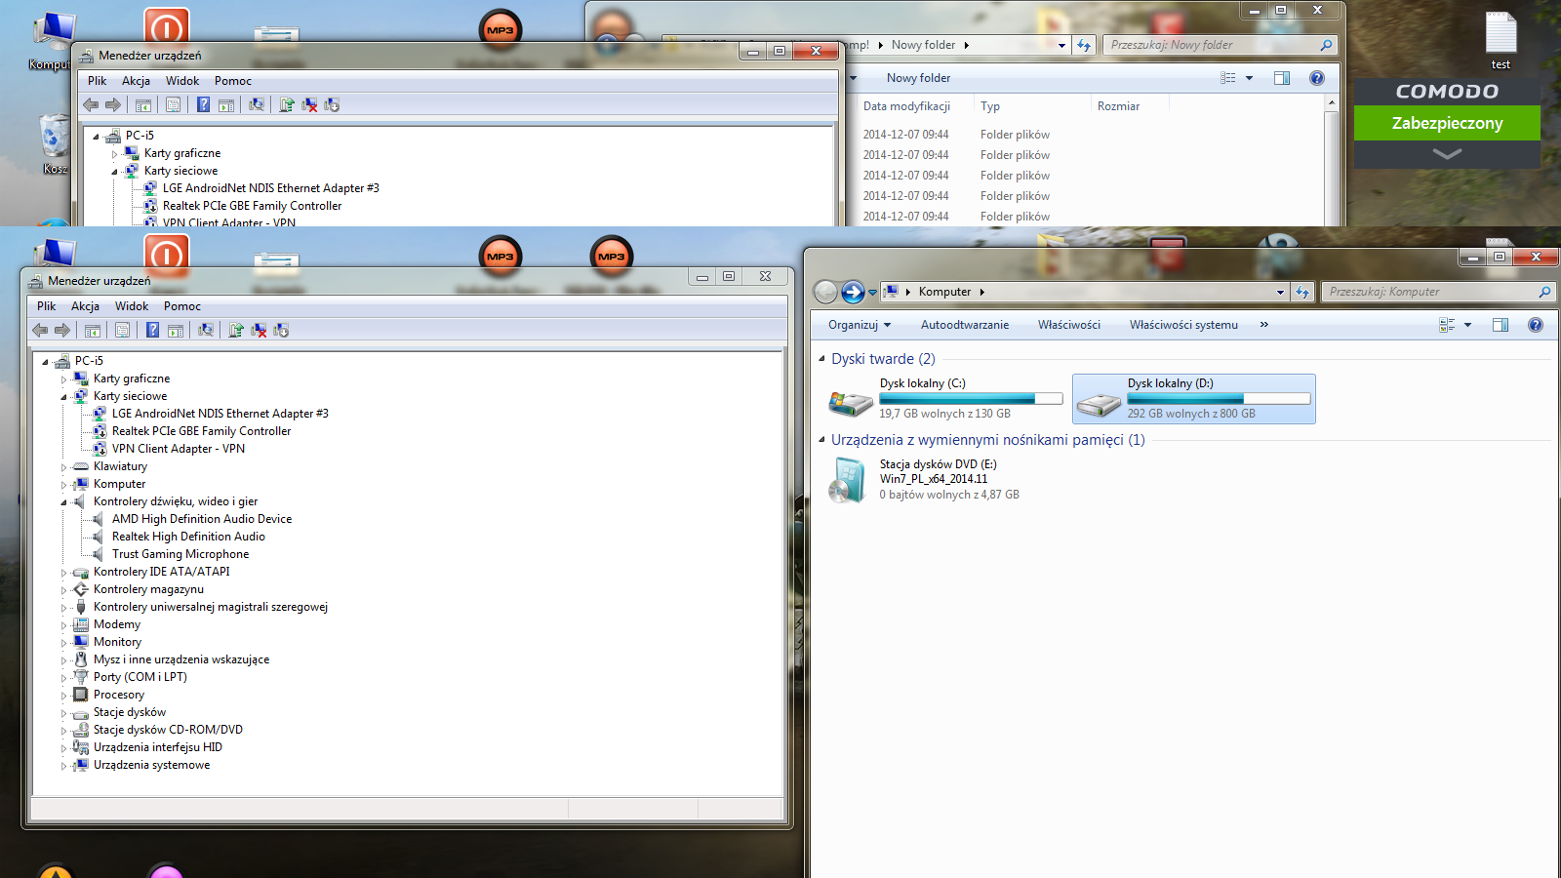The height and width of the screenshot is (878, 1561).
Task: Select the Trust Gaming Microphone device
Action: (x=180, y=554)
